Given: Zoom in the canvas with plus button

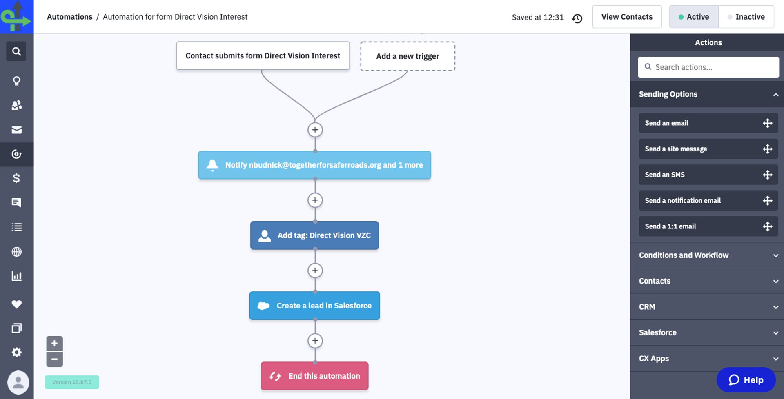Looking at the screenshot, I should [x=54, y=344].
